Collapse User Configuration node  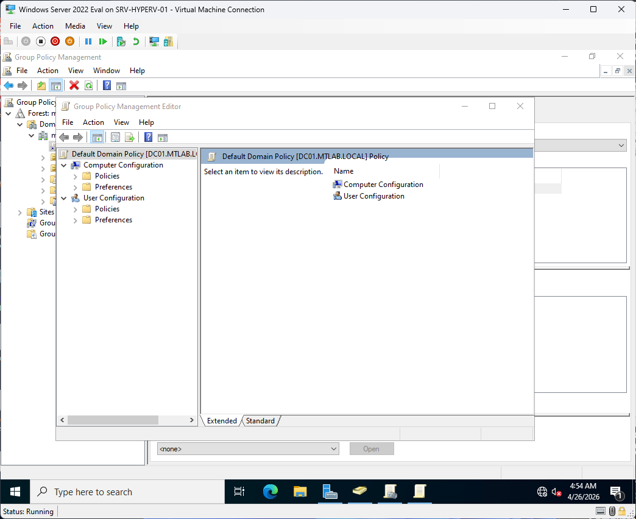tap(64, 198)
